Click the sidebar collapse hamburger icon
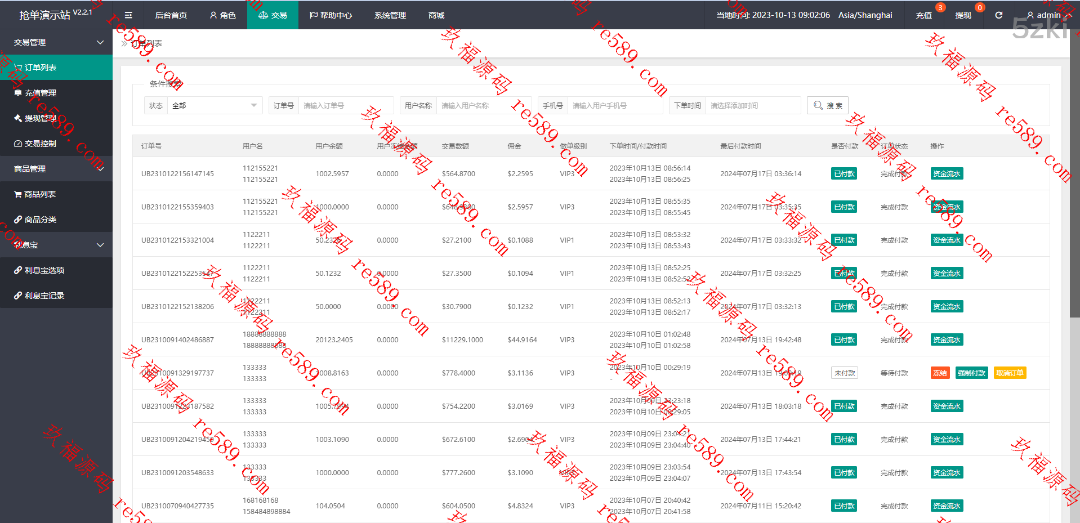 click(128, 15)
